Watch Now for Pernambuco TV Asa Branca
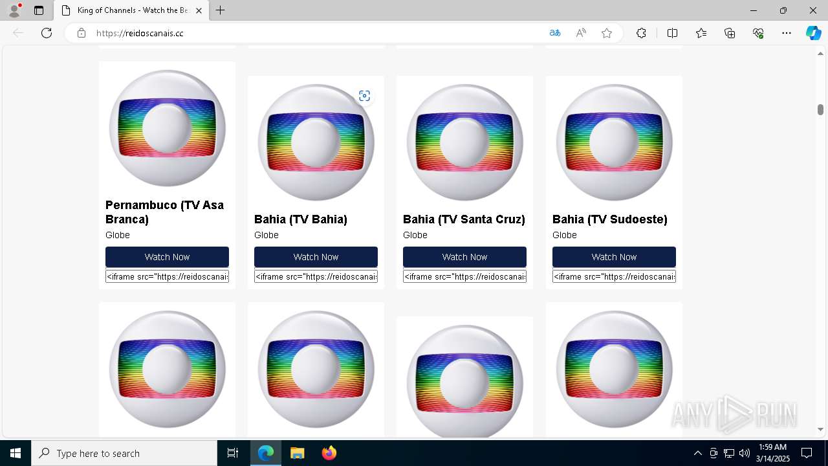This screenshot has height=466, width=828. [x=167, y=257]
